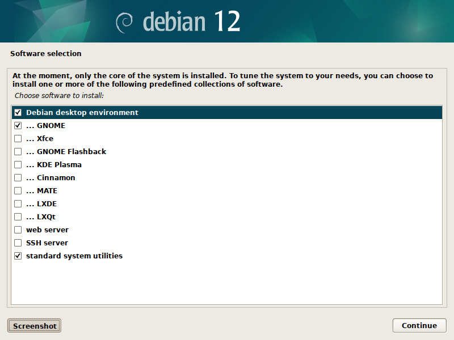Enable the SSH server checkbox
The height and width of the screenshot is (340, 454).
coord(18,243)
